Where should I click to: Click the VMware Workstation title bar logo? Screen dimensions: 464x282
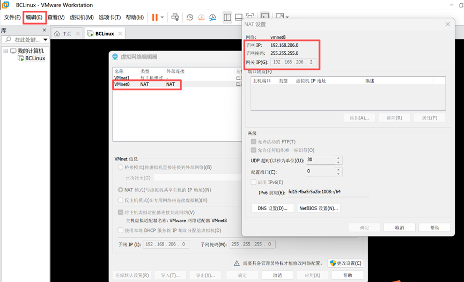(5, 5)
